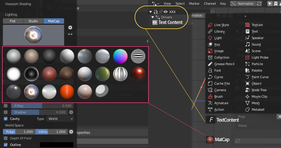Image resolution: width=281 pixels, height=148 pixels.
Task: Open the Marker menu
Action: point(194,4)
